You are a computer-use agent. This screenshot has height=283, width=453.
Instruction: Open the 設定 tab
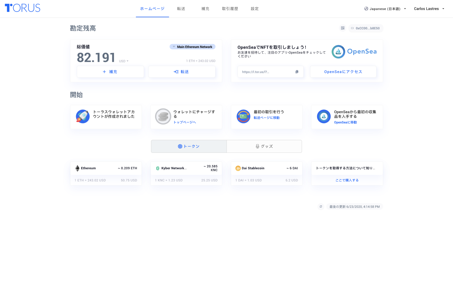coord(255,9)
